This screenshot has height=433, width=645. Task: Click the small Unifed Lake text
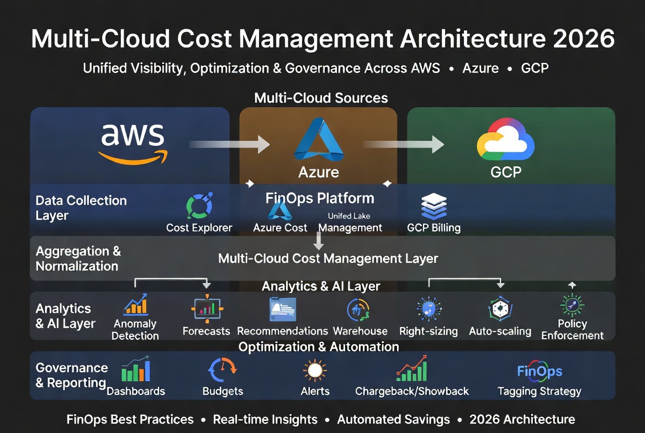coord(349,216)
